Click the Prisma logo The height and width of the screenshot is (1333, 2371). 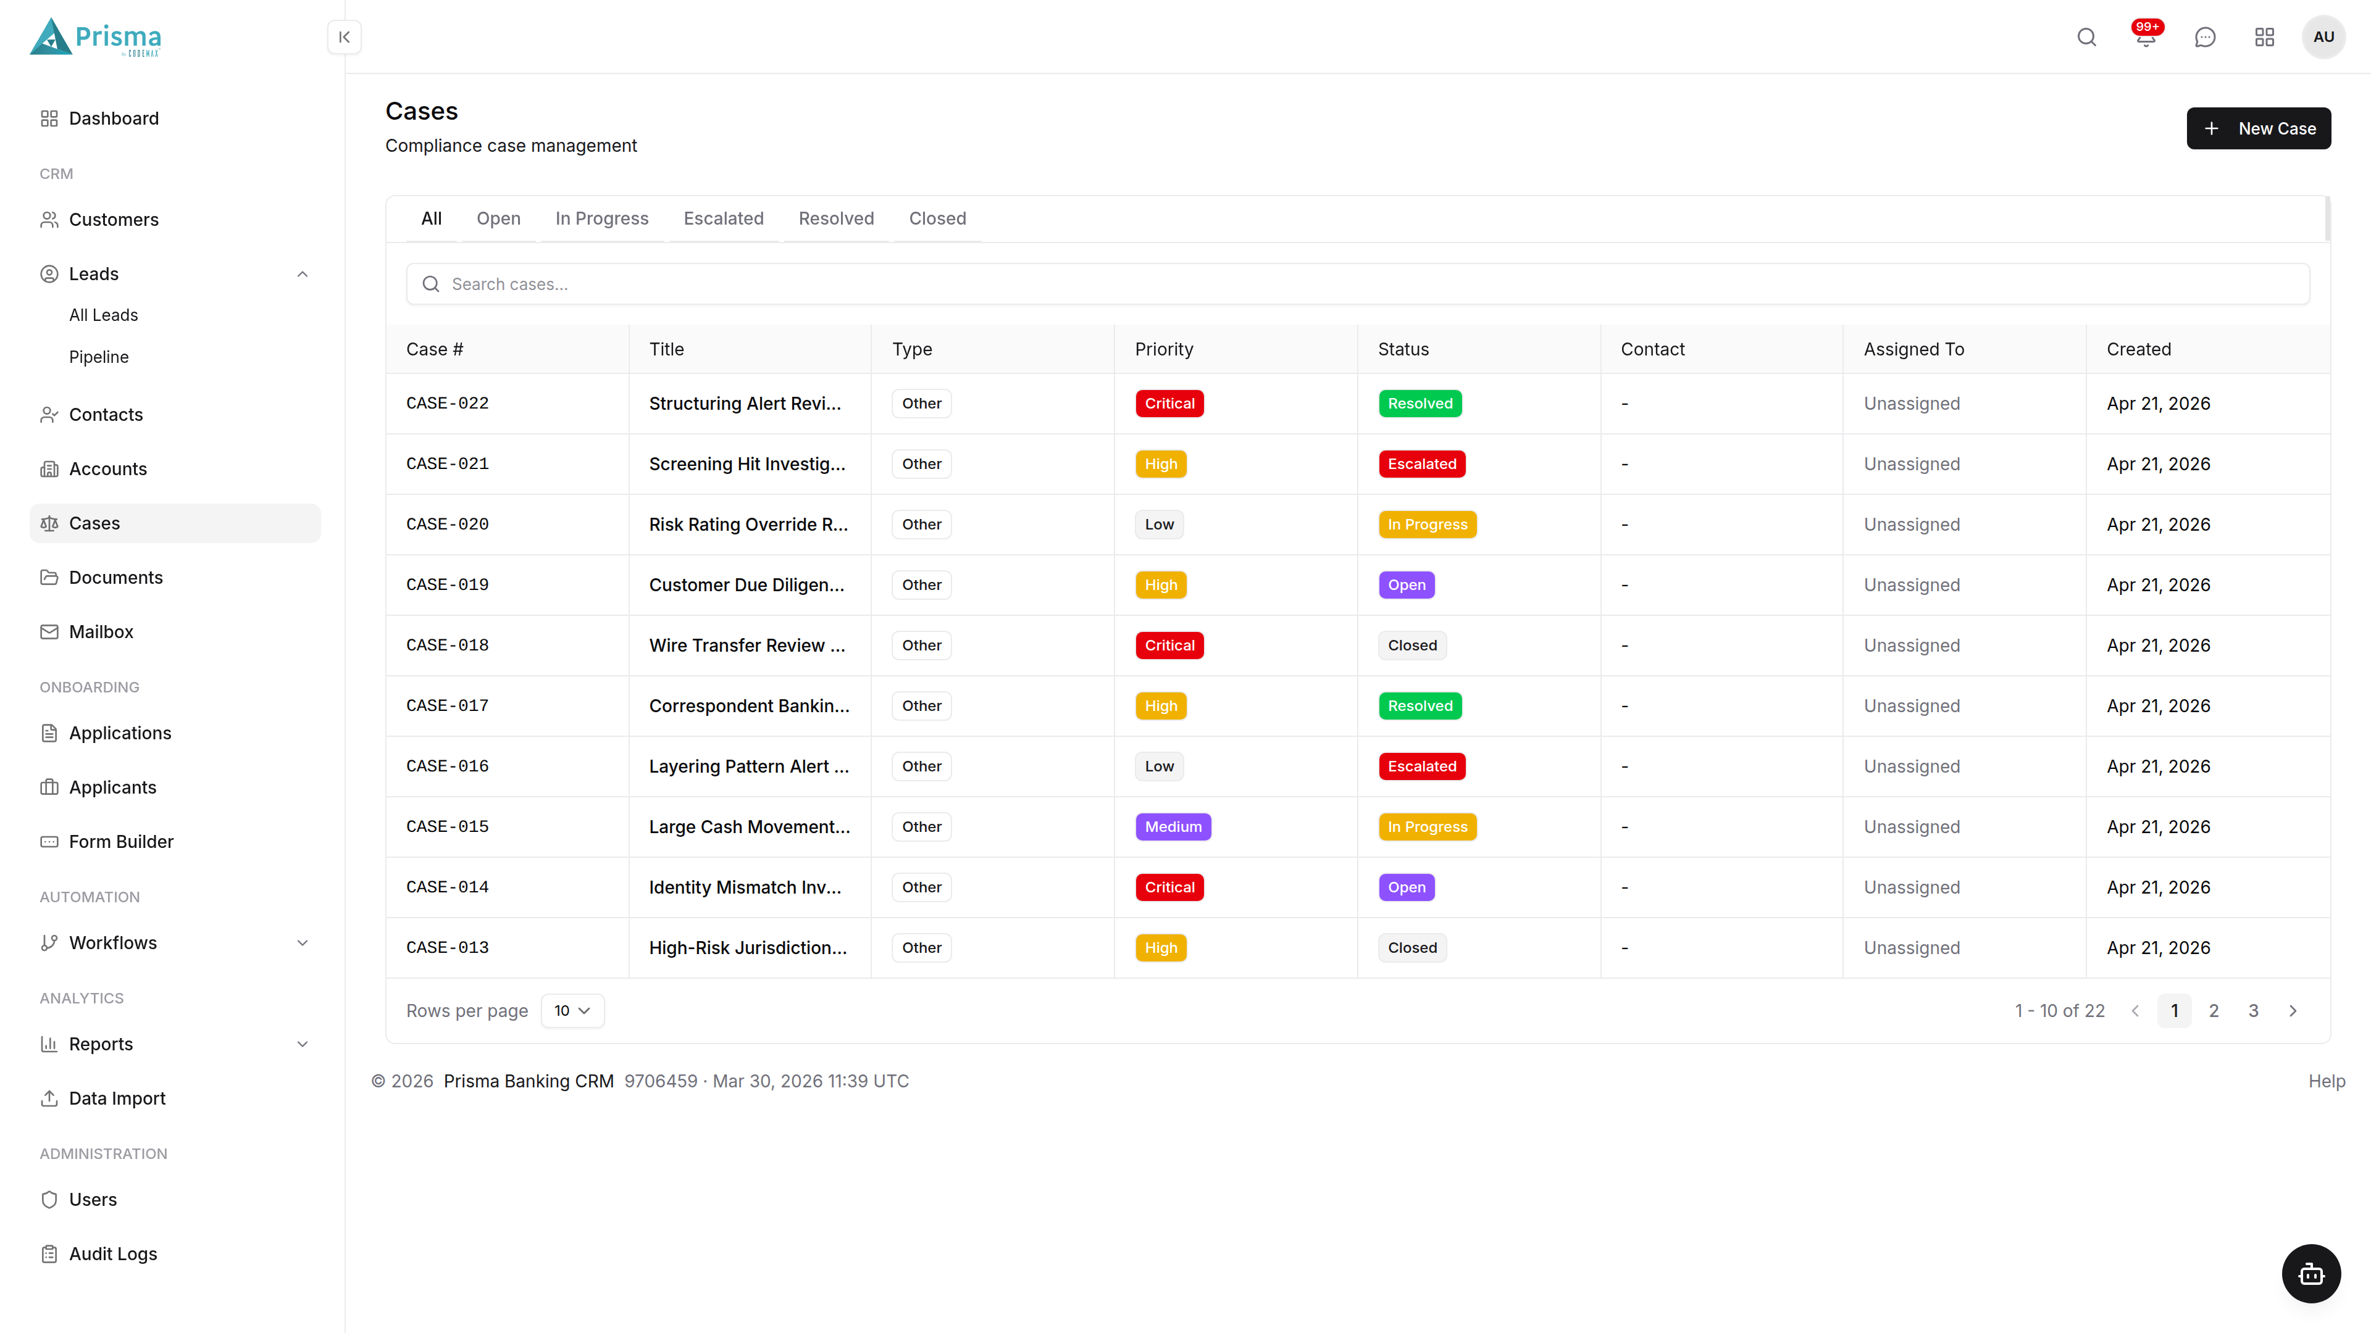(x=96, y=37)
